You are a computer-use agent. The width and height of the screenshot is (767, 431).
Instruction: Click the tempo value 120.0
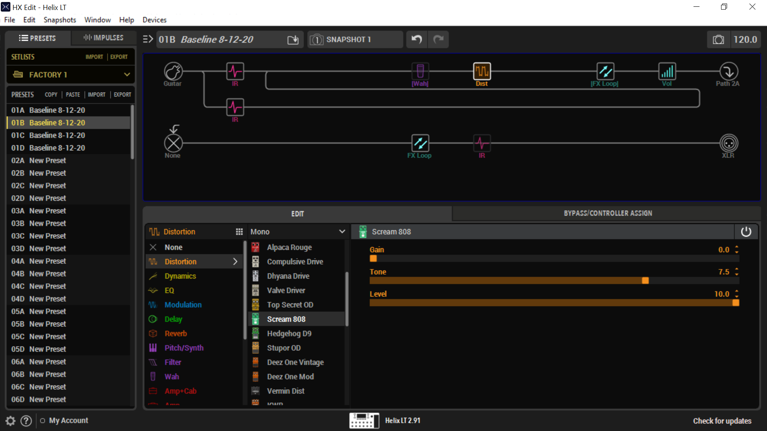(745, 40)
